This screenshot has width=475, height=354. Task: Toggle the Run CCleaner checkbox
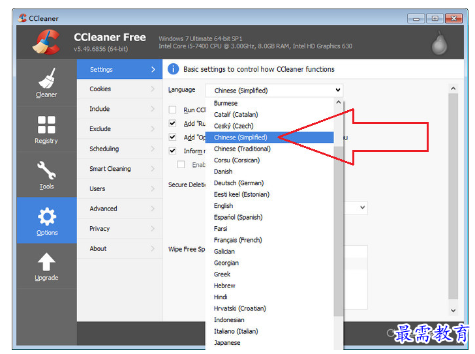point(172,110)
